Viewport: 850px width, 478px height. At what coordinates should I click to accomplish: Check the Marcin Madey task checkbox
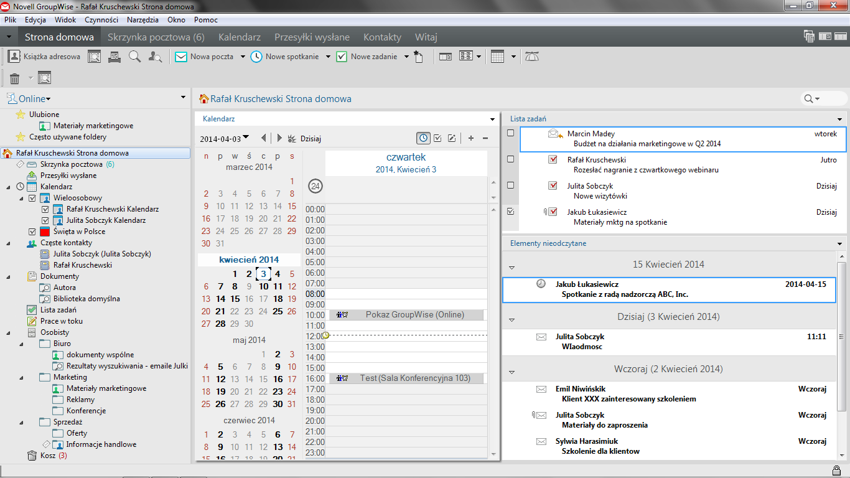pyautogui.click(x=511, y=133)
